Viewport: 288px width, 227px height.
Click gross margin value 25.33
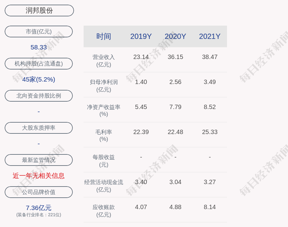click(210, 132)
